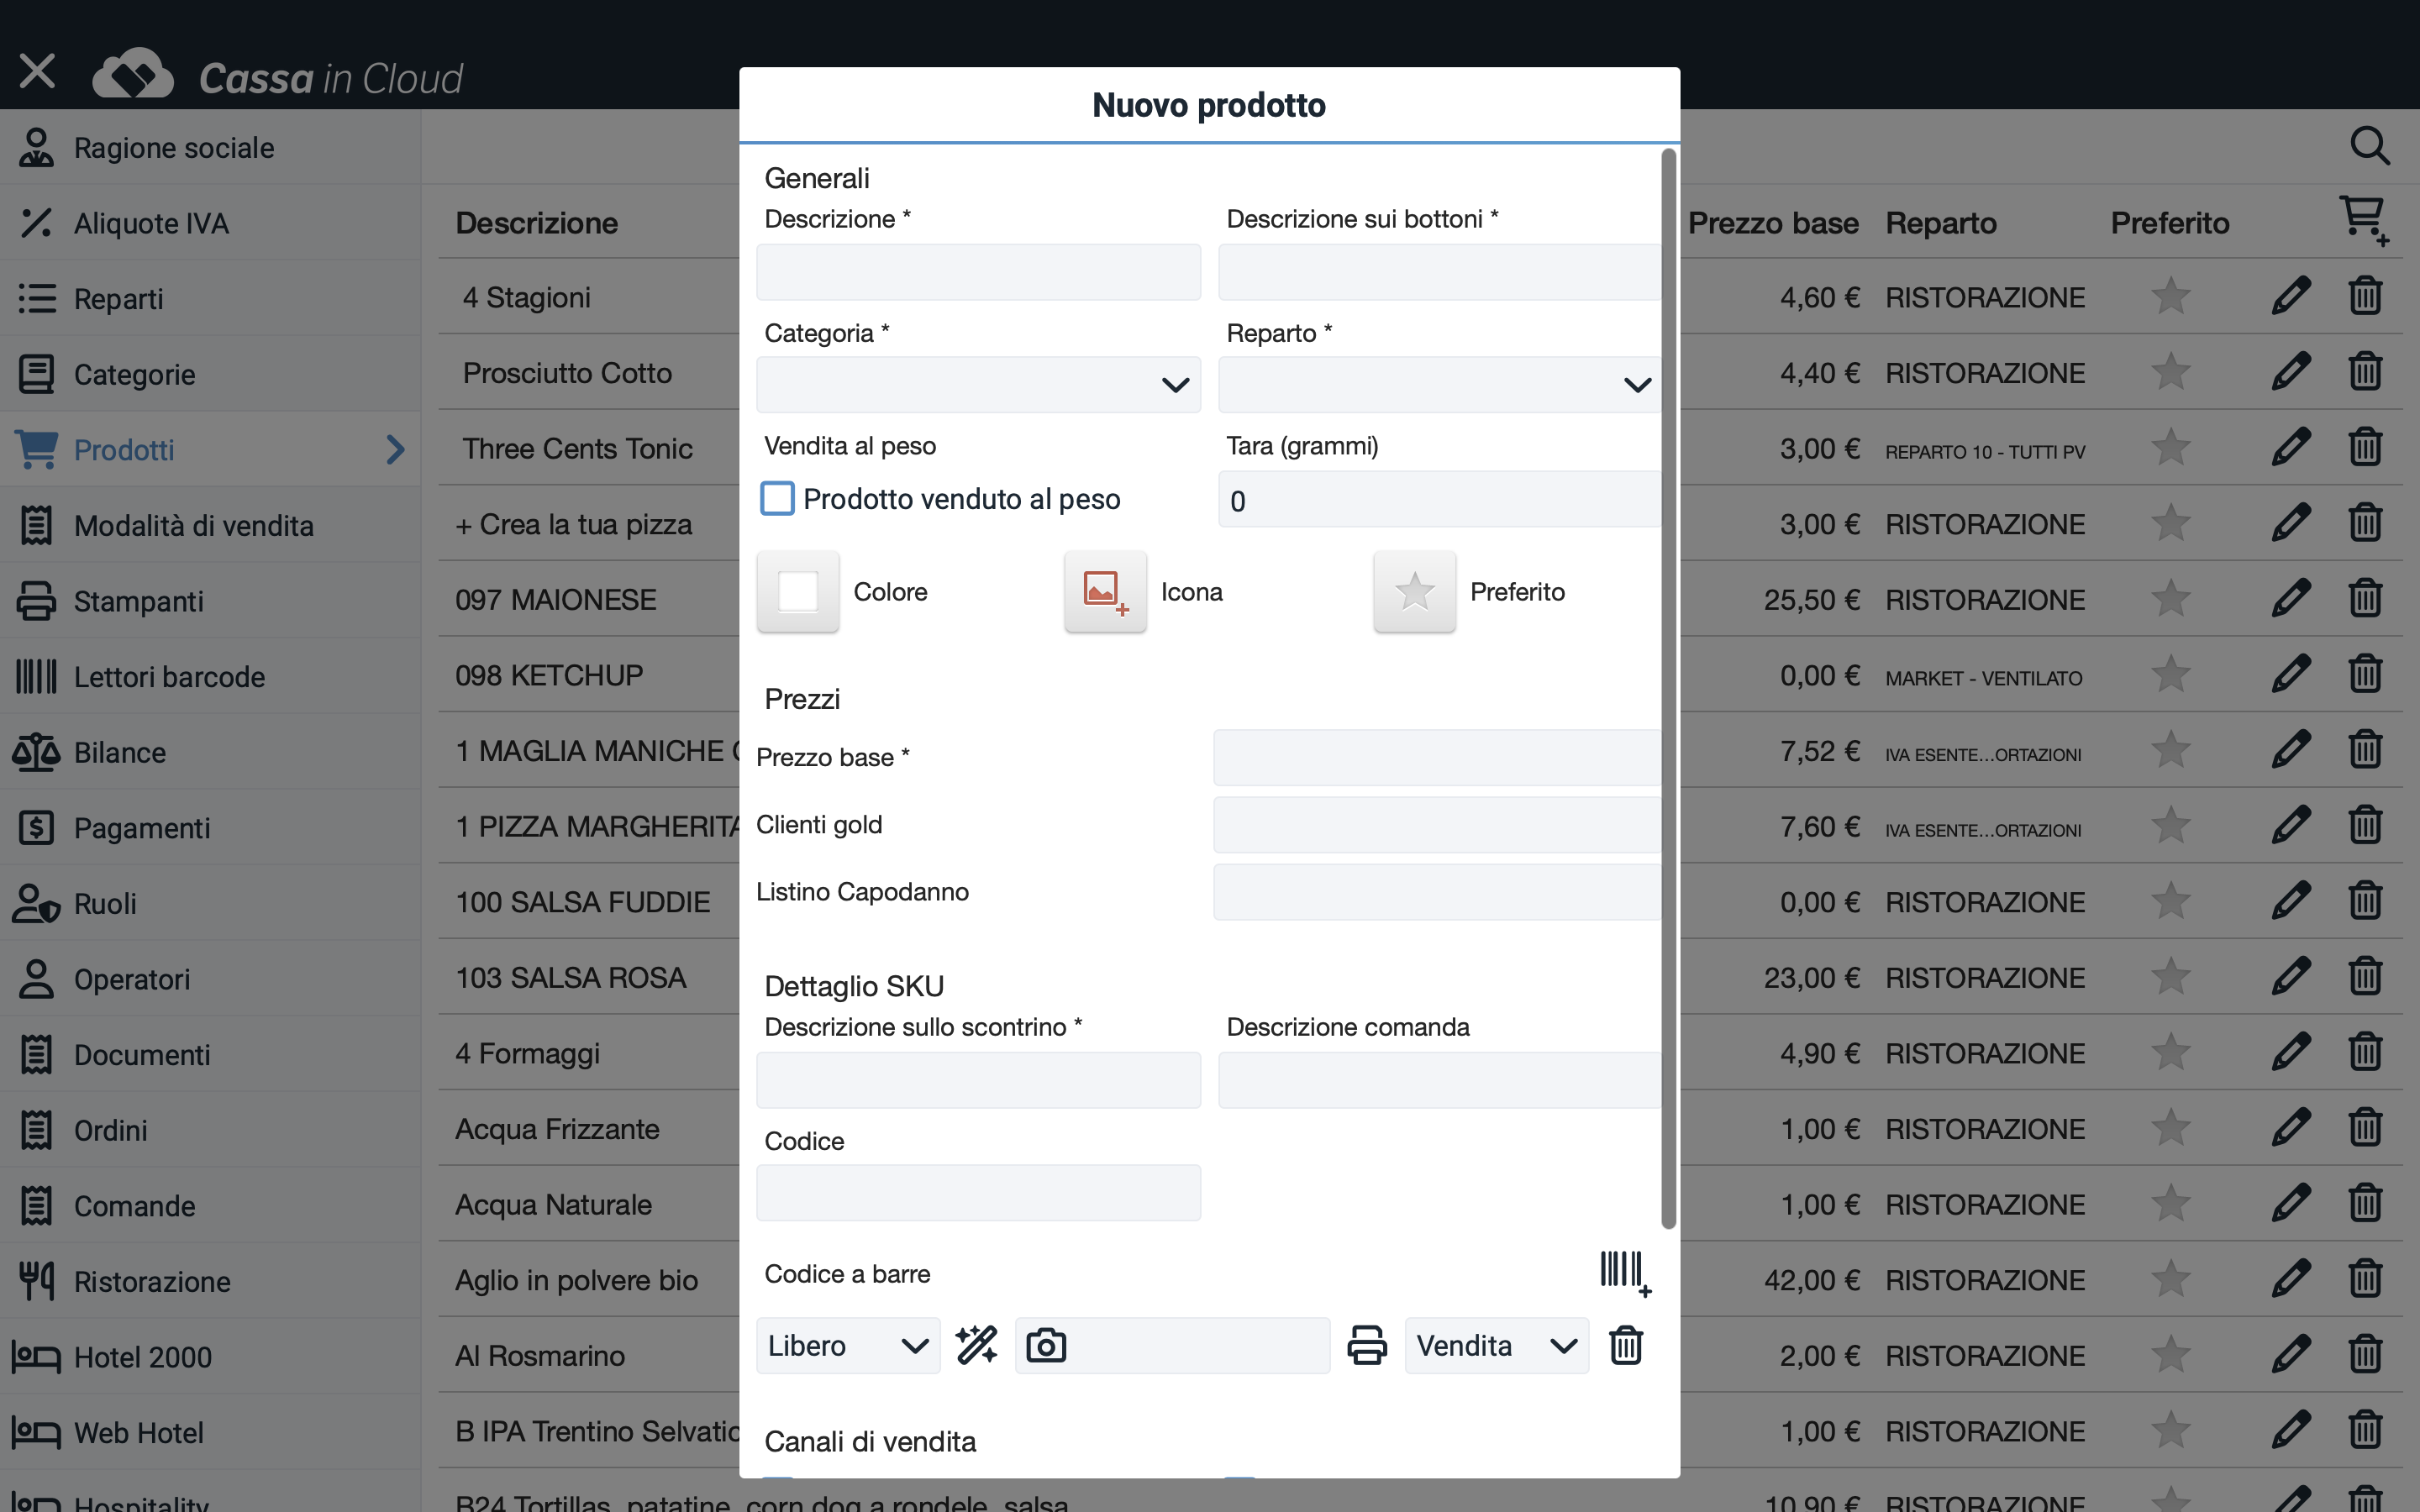This screenshot has height=1512, width=2420.
Task: Open the Categoria dropdown
Action: coord(978,384)
